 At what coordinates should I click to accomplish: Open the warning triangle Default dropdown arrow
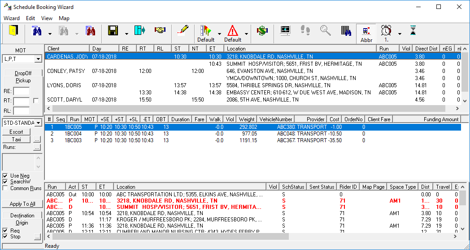click(246, 34)
